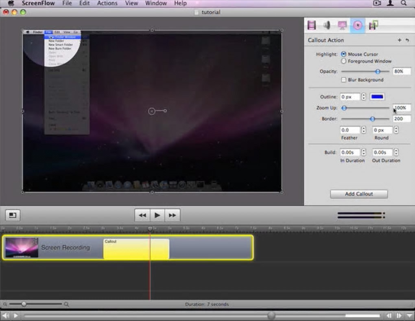Click the revert arrow beside Callout Action
The width and height of the screenshot is (415, 321).
407,40
